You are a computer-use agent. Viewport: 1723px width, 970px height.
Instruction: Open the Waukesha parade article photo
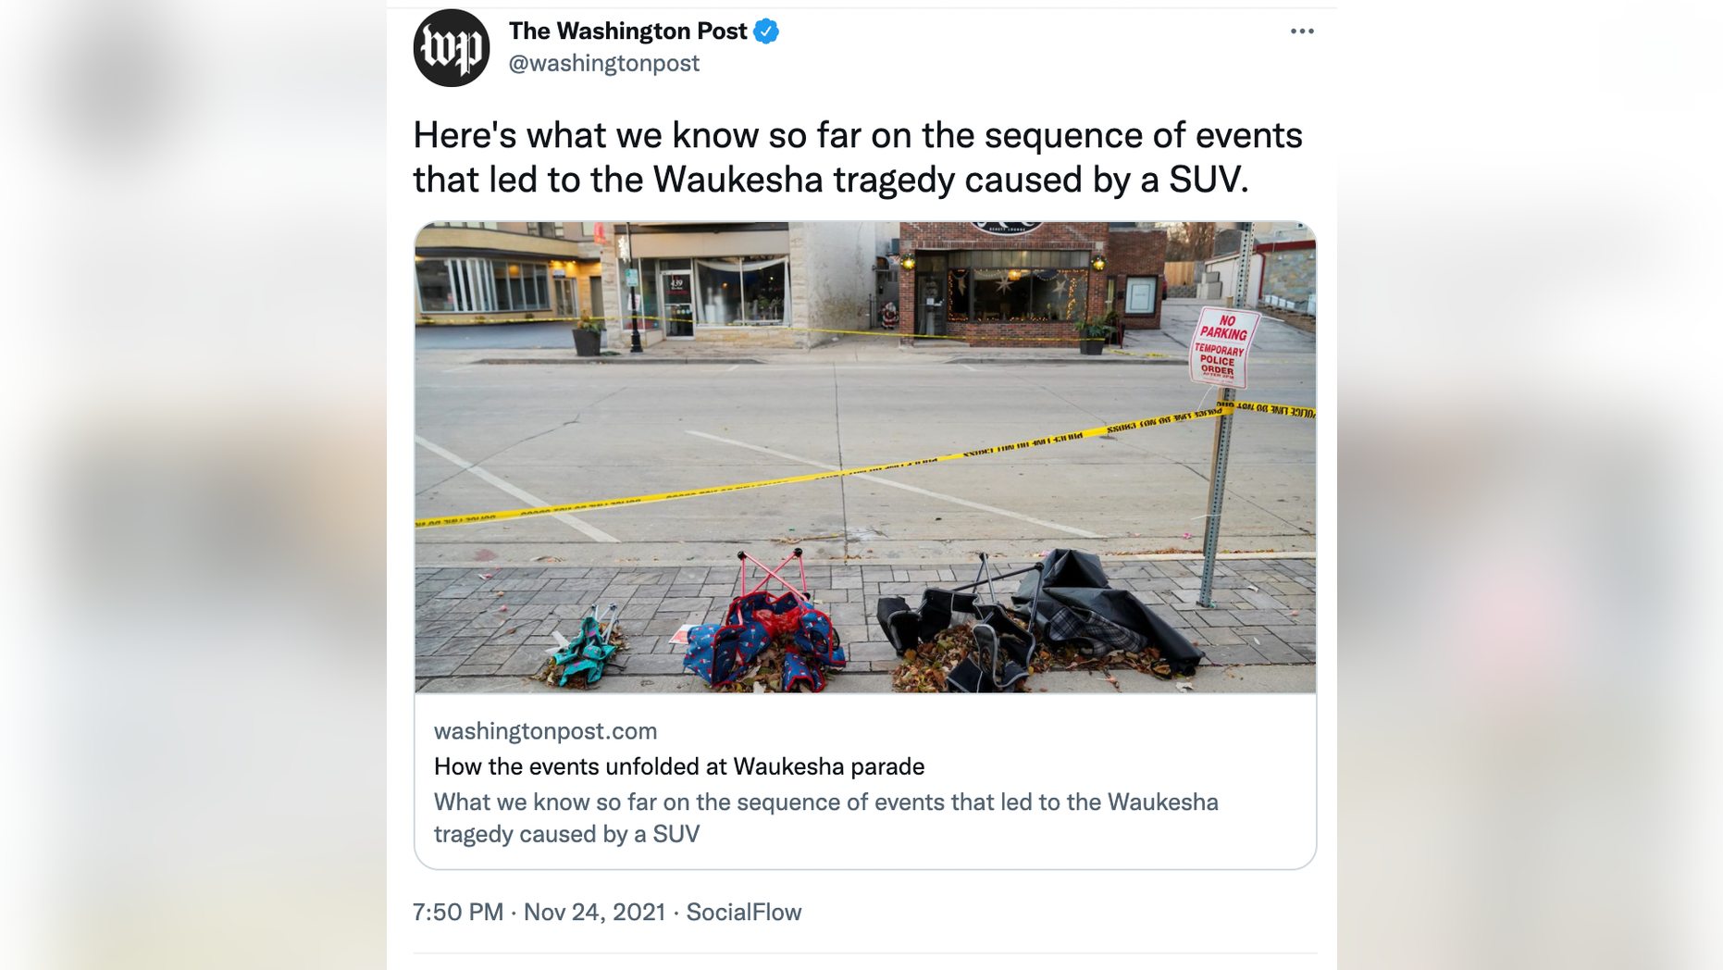[865, 457]
